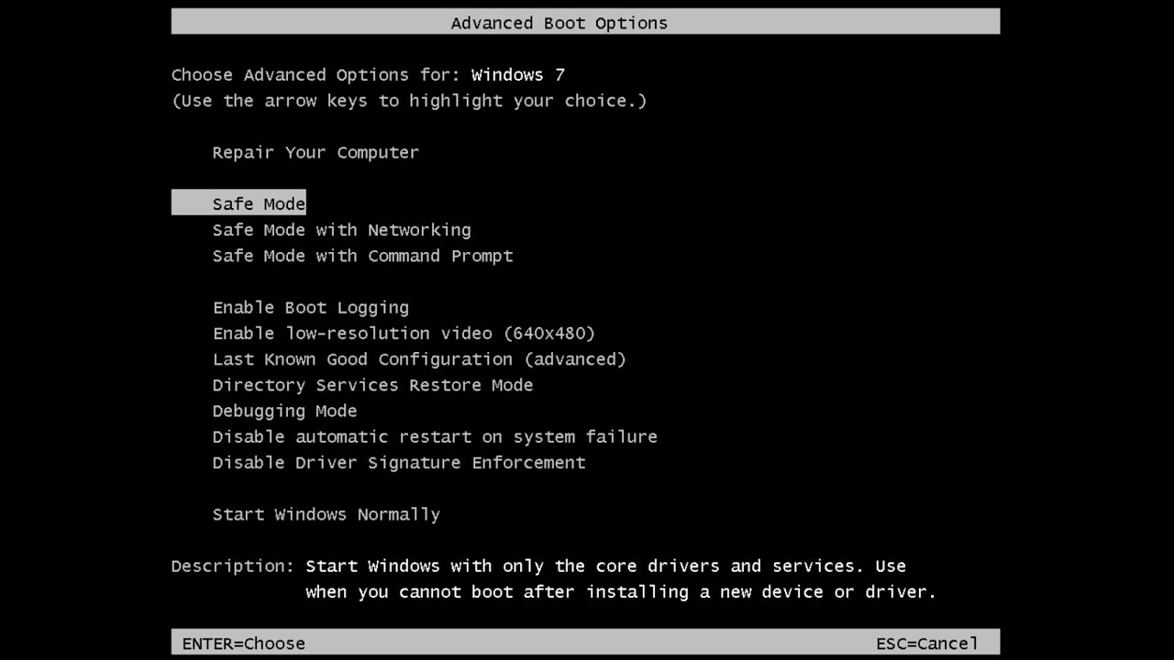Click the Description label text

(233, 566)
